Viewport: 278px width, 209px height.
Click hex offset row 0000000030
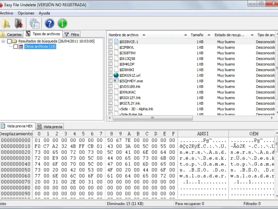pos(16,158)
